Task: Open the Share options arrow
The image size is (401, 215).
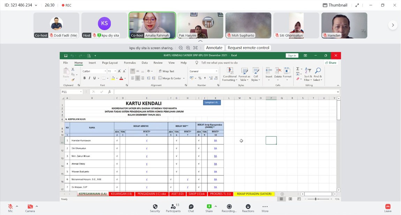Action: [215, 206]
